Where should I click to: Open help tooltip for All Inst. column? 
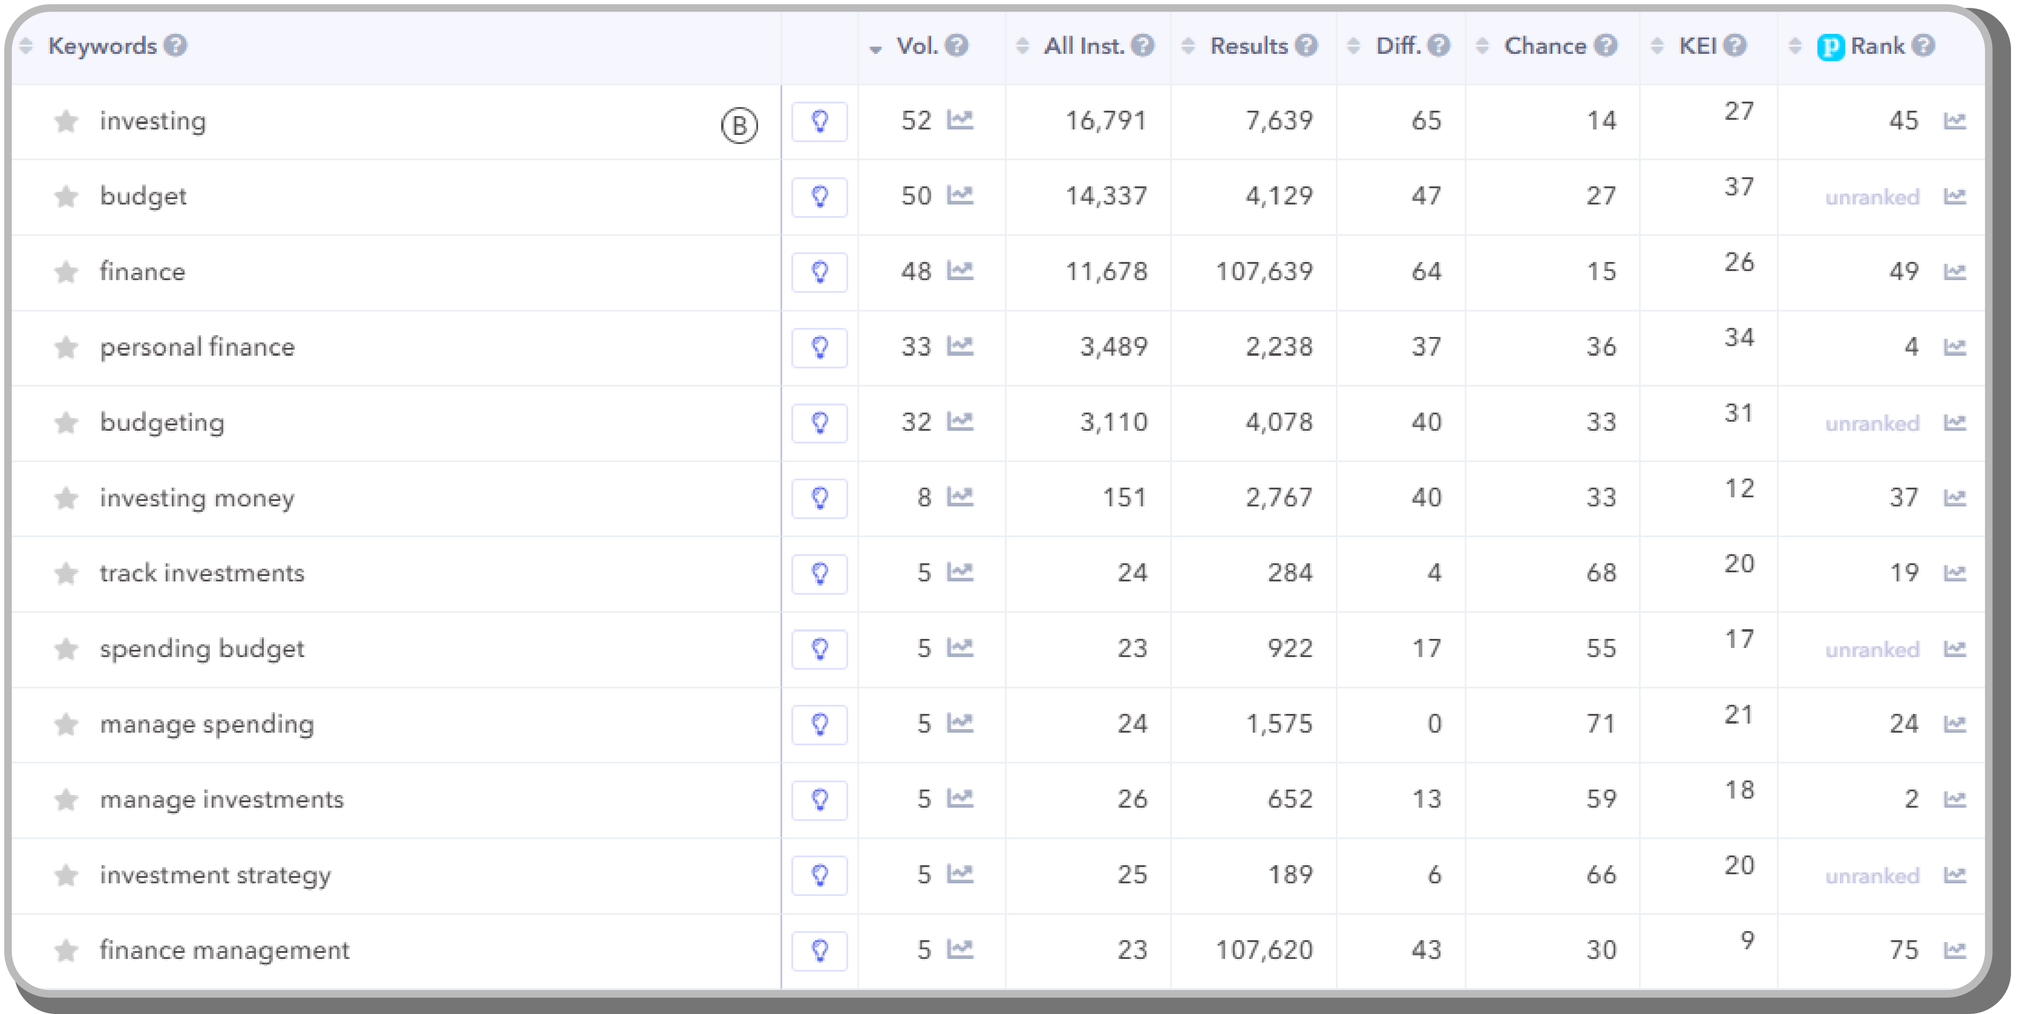click(x=1143, y=46)
